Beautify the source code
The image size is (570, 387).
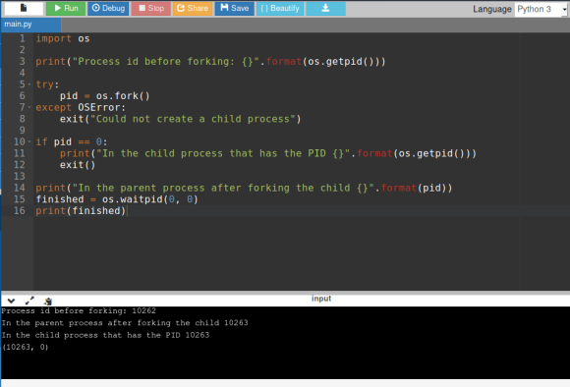pyautogui.click(x=279, y=8)
